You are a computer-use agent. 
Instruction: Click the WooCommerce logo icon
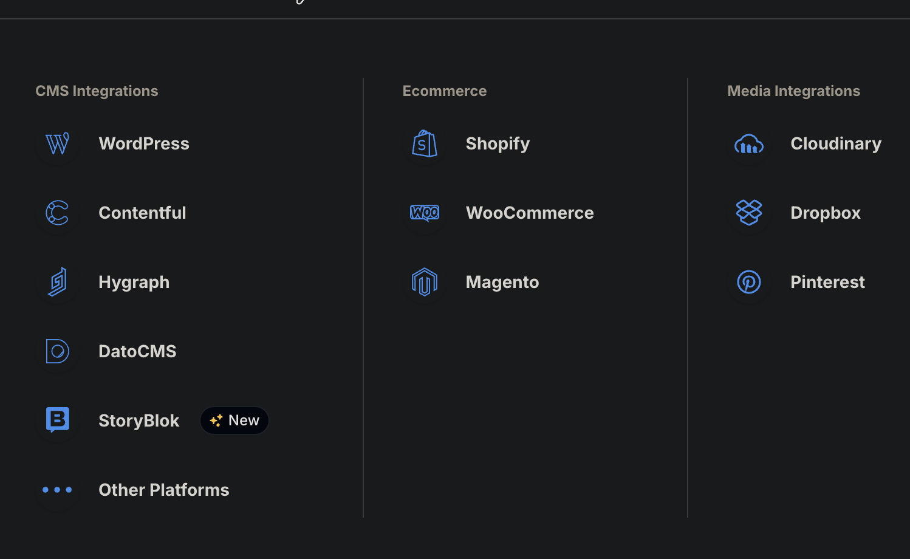point(425,213)
